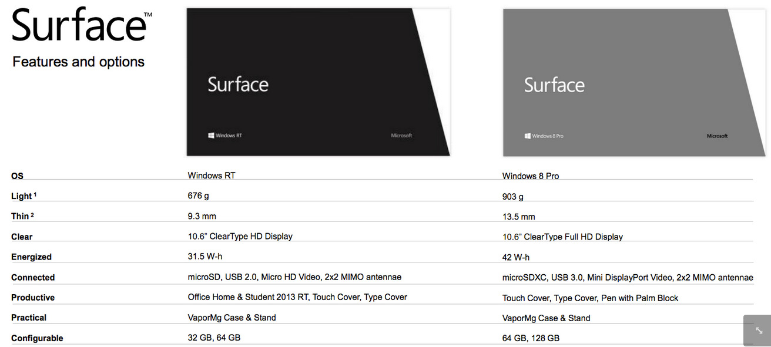Click the Office Home & Student 2013 RT text
The width and height of the screenshot is (771, 347).
click(x=246, y=297)
